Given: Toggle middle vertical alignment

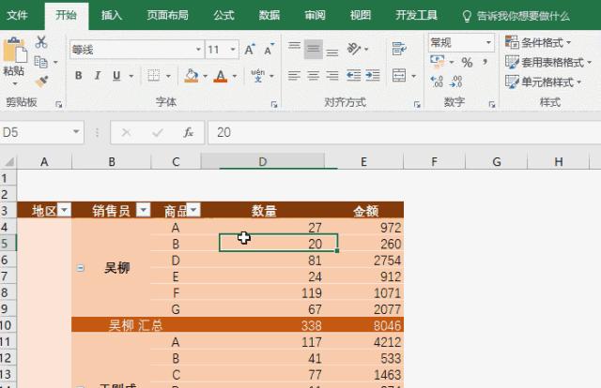Looking at the screenshot, I should (x=313, y=49).
